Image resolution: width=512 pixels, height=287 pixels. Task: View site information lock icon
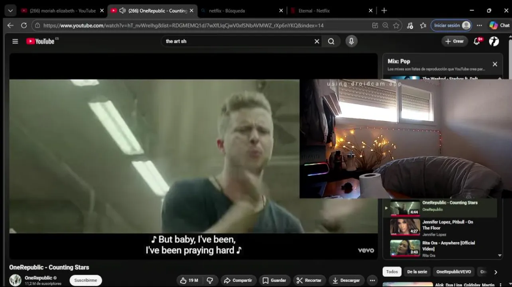37,26
